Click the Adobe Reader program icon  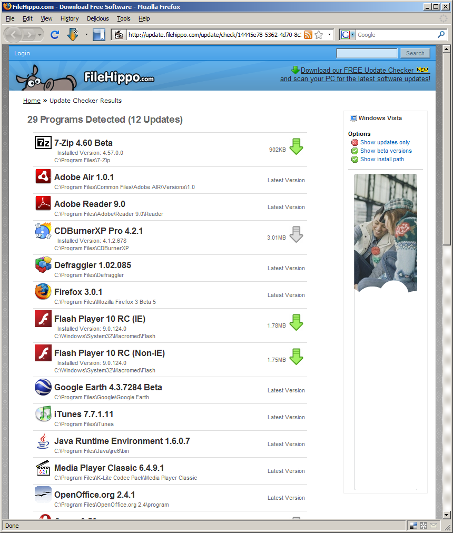point(43,203)
